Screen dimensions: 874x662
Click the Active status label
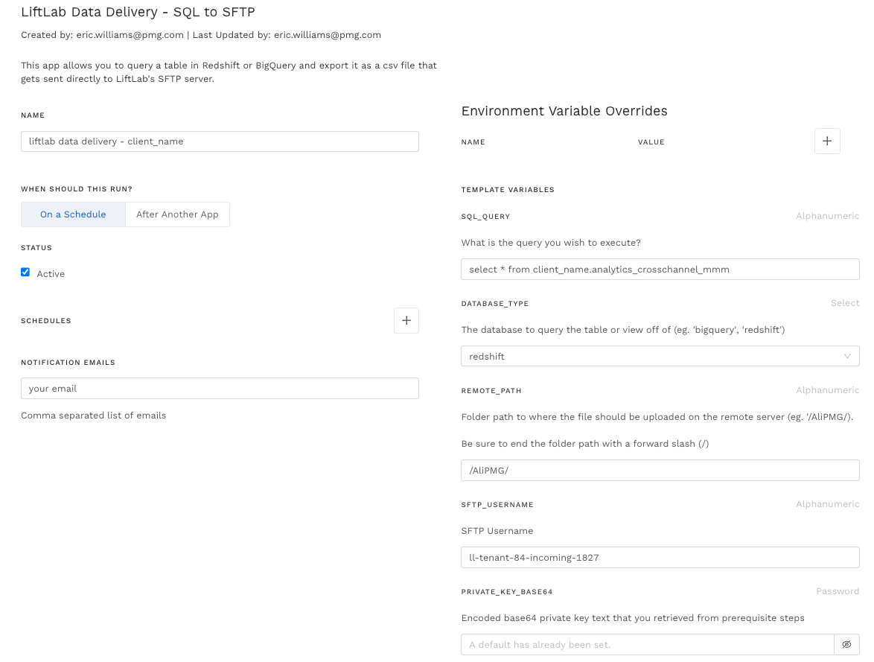pos(51,274)
